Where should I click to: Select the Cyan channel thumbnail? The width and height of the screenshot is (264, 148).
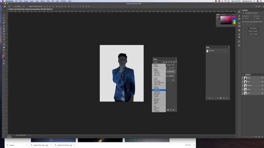point(245,82)
